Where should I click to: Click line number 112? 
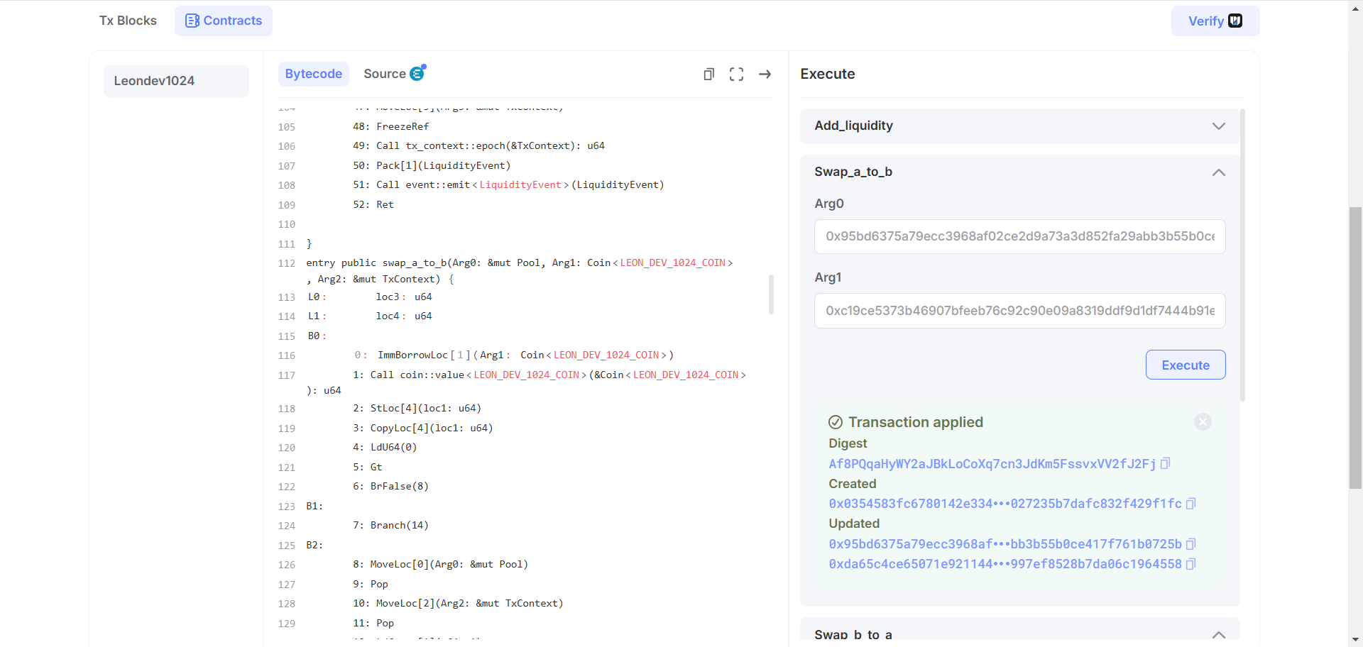tap(287, 263)
